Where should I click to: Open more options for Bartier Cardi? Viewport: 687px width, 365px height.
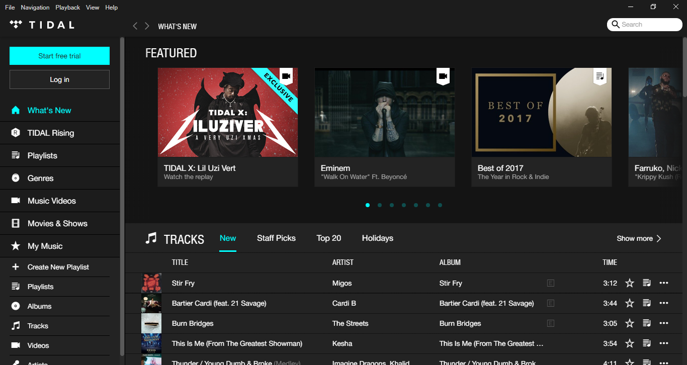click(x=664, y=303)
